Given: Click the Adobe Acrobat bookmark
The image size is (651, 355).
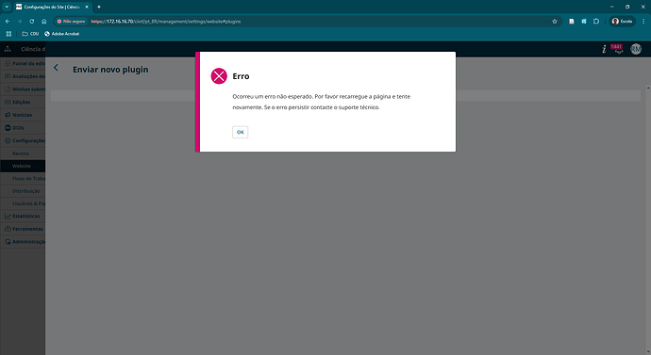Looking at the screenshot, I should tap(62, 34).
